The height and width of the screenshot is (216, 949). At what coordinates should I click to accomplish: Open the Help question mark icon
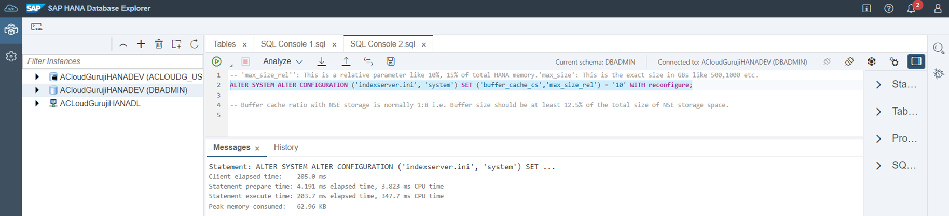coord(889,9)
